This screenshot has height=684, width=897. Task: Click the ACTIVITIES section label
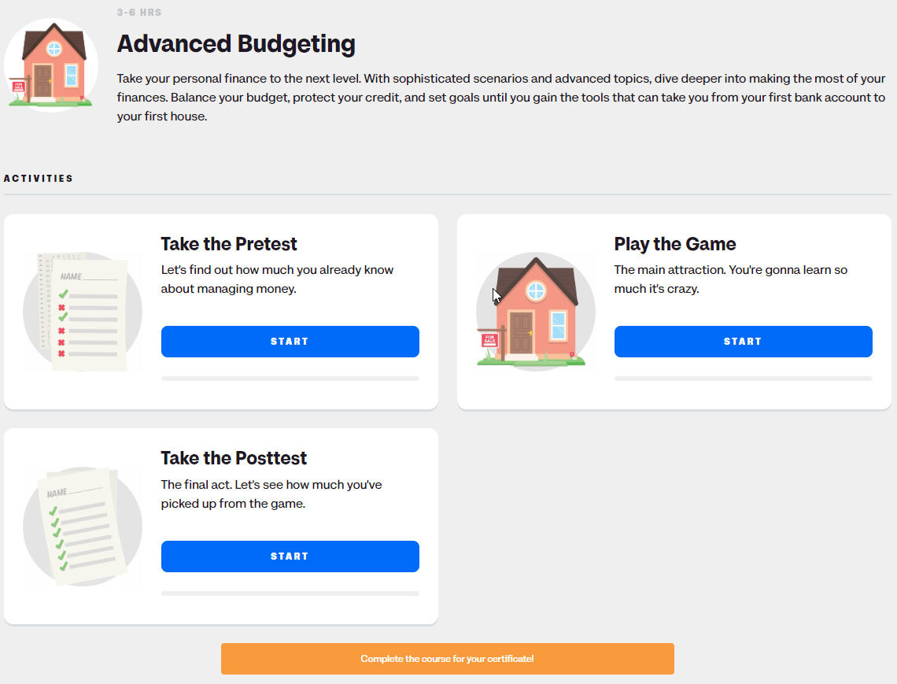coord(39,179)
